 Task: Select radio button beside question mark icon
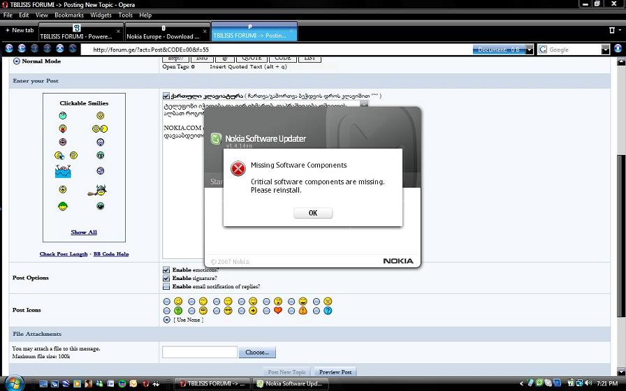(316, 311)
